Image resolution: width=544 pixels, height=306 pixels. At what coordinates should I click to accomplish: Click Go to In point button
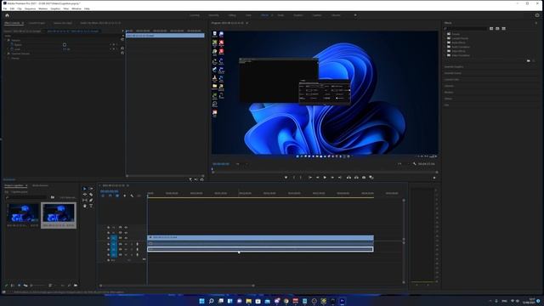[309, 178]
